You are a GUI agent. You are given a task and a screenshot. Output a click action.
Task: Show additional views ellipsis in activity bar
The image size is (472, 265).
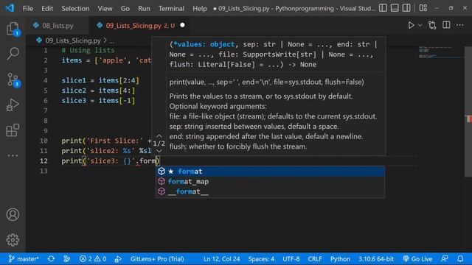pos(13,155)
